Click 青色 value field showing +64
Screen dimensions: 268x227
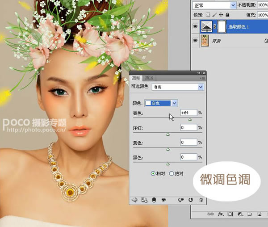[x=188, y=113]
